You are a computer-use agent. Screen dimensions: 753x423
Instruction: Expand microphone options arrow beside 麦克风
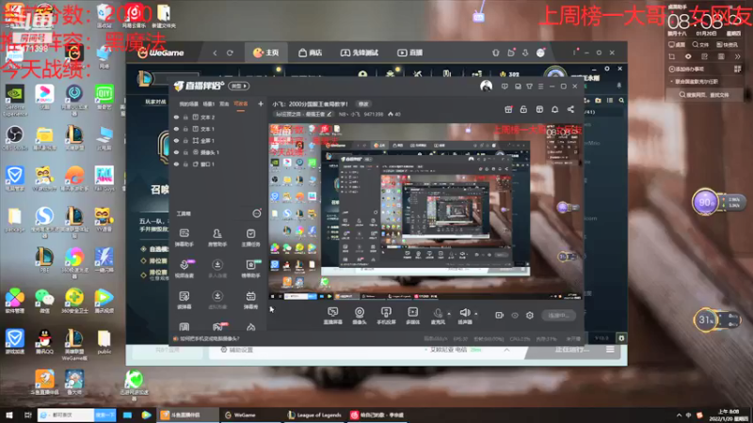[x=449, y=314]
